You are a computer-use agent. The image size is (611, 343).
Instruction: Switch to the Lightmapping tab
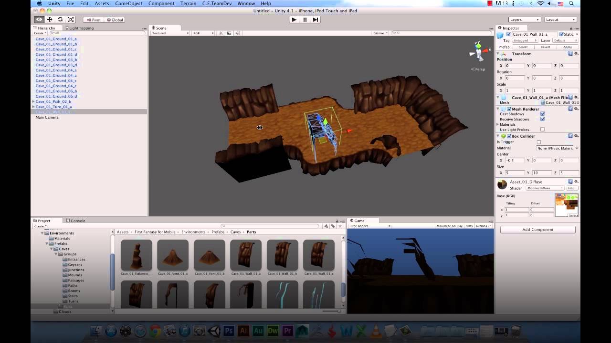point(79,28)
